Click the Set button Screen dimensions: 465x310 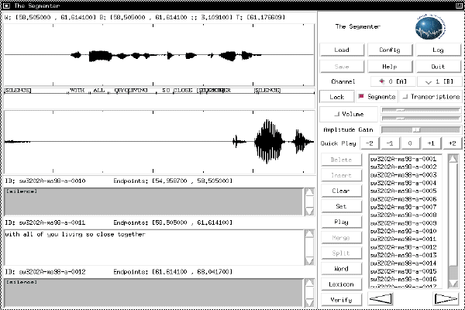(x=341, y=206)
